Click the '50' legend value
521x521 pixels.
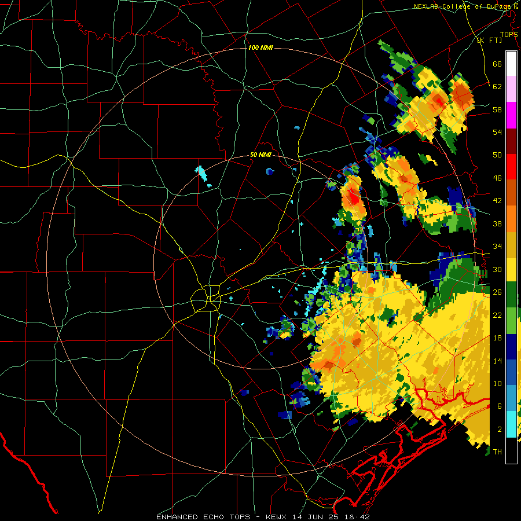pos(497,155)
